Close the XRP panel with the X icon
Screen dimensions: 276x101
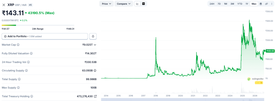click(4, 5)
